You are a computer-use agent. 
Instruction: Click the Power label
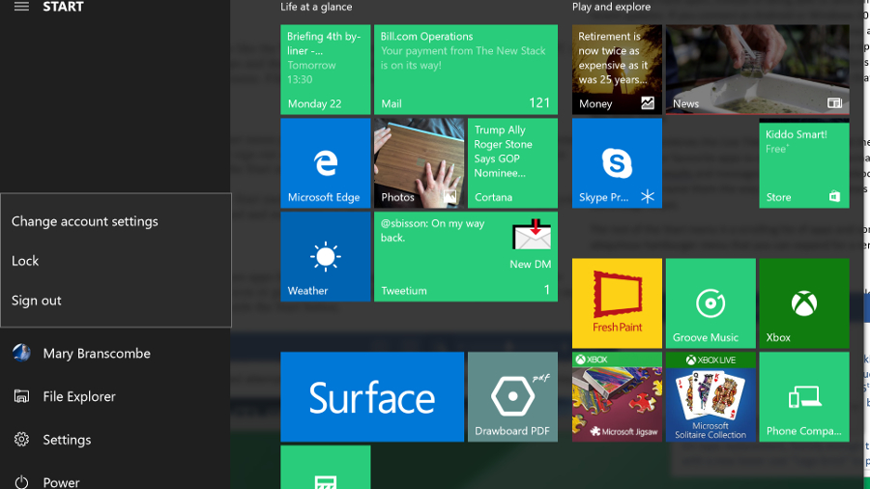[x=61, y=482]
